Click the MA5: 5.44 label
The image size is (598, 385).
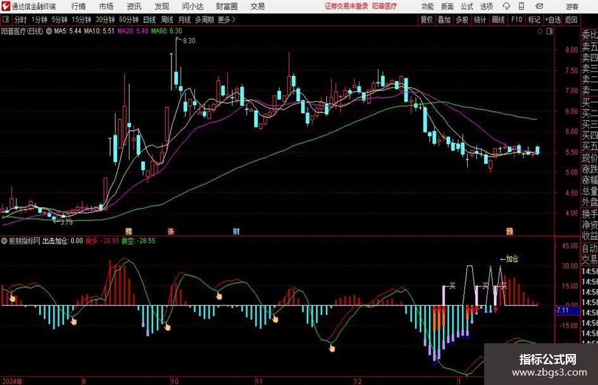pyautogui.click(x=68, y=31)
